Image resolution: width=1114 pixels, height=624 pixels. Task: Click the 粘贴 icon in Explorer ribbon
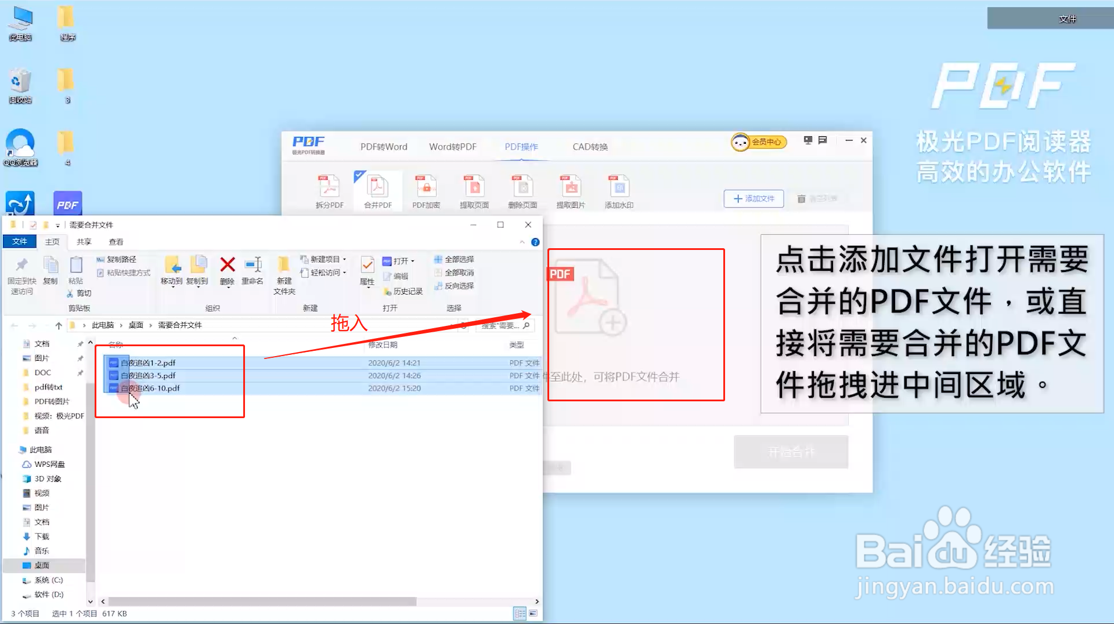(x=76, y=271)
